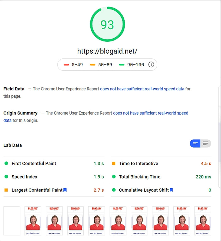Screen dimensions: 221x241
Task: Click the Field Data heading
Action: click(14, 89)
